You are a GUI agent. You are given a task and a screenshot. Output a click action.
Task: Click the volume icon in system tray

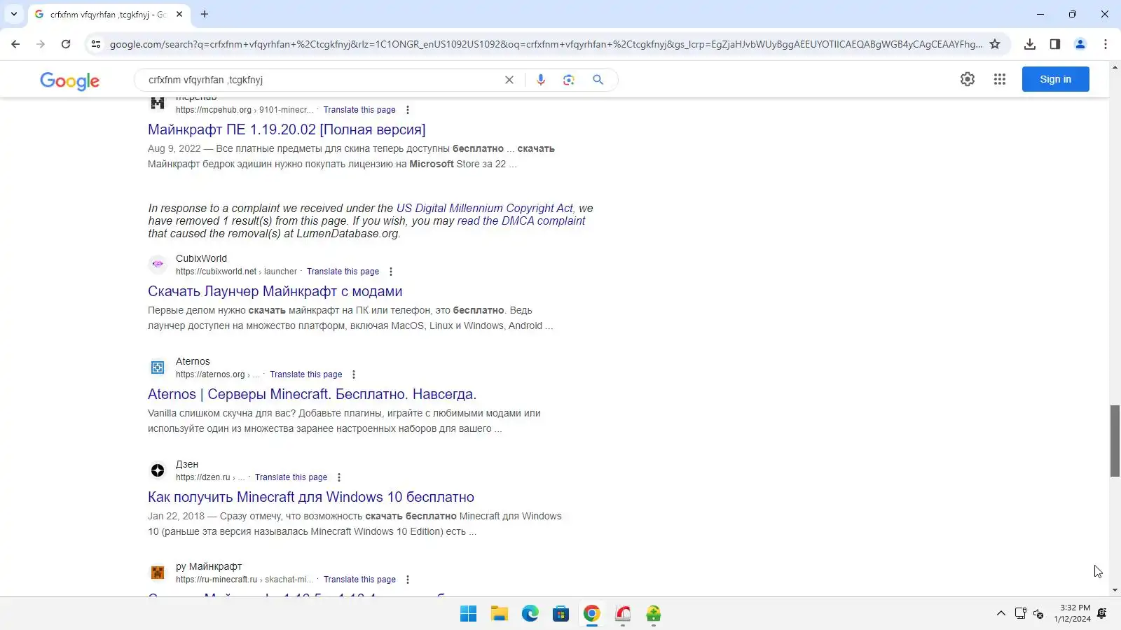pyautogui.click(x=1038, y=614)
